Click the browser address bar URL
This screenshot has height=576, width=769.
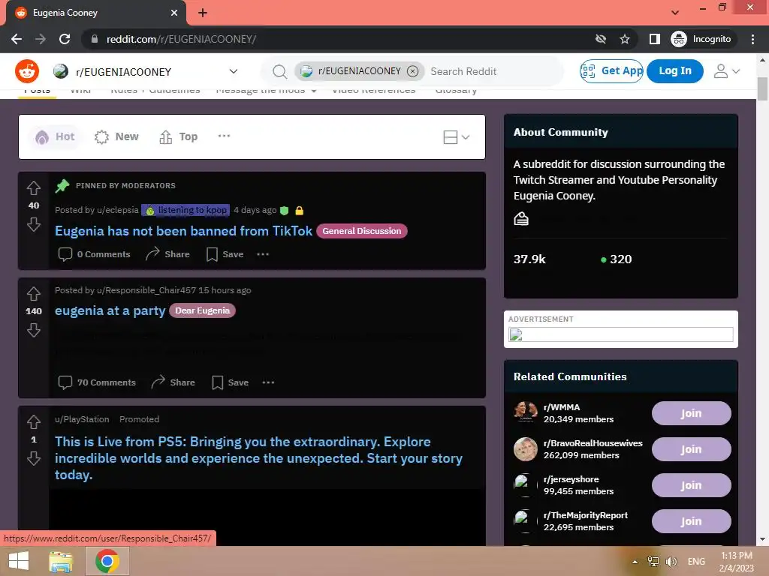pyautogui.click(x=181, y=39)
